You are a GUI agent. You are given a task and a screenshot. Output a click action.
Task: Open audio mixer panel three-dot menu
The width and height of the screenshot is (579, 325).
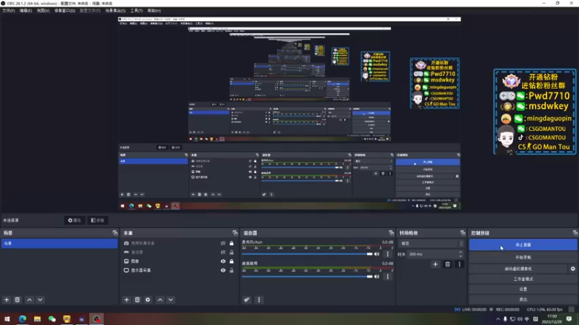[x=259, y=300]
